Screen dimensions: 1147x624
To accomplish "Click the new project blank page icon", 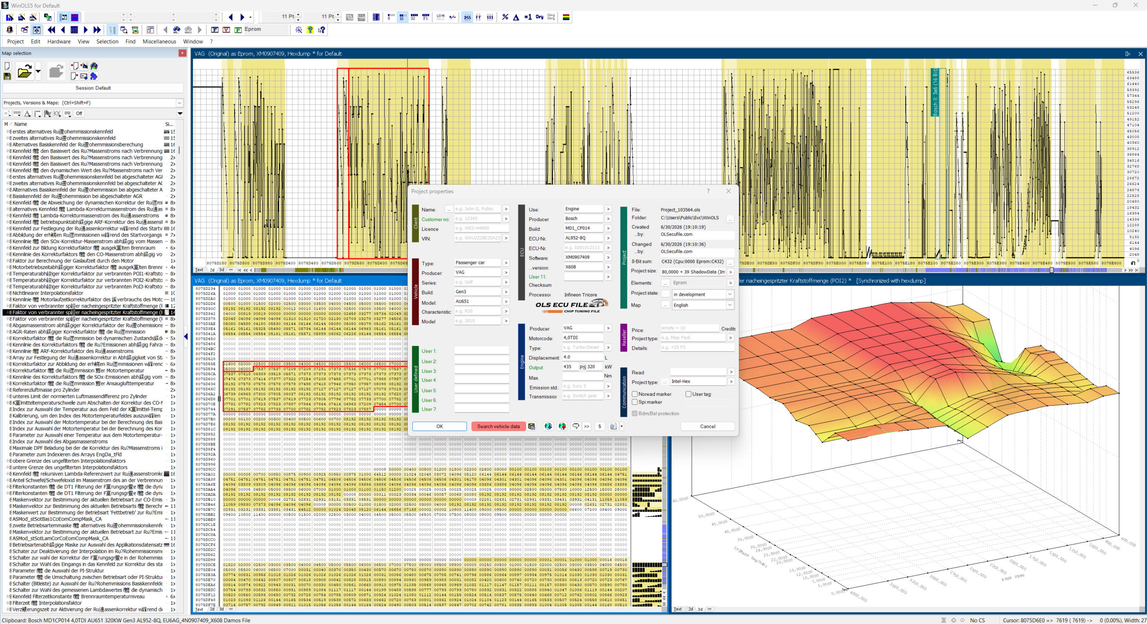I will click(x=7, y=66).
